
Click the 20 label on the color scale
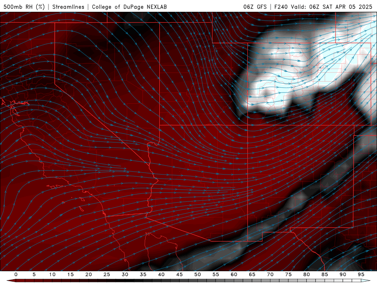pyautogui.click(x=89, y=275)
